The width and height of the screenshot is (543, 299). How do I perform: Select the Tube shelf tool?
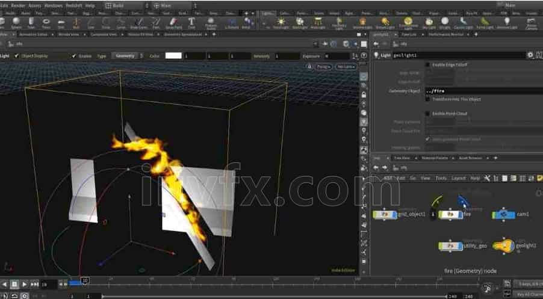(x=31, y=22)
